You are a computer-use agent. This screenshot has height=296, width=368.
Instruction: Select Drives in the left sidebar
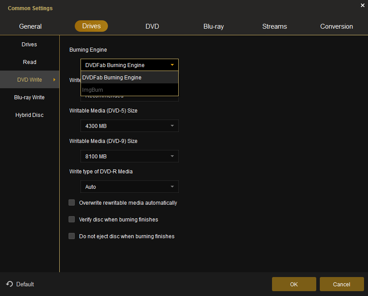pyautogui.click(x=29, y=45)
